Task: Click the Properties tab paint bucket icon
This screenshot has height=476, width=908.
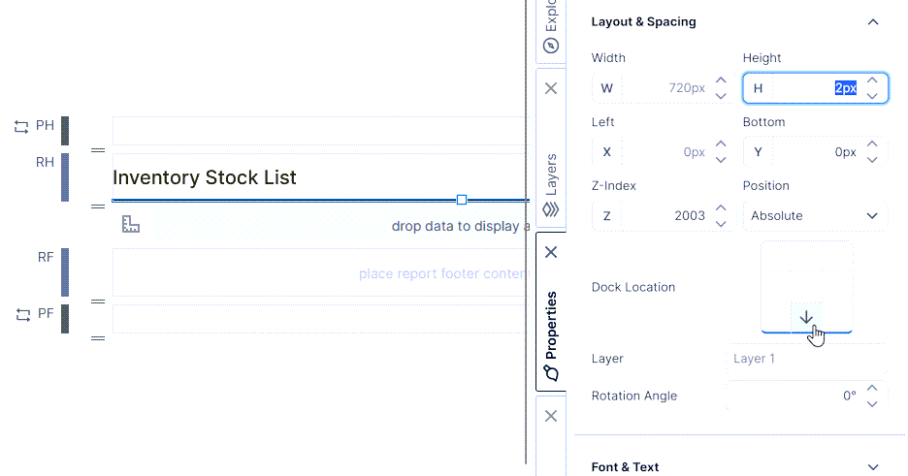Action: tap(551, 373)
